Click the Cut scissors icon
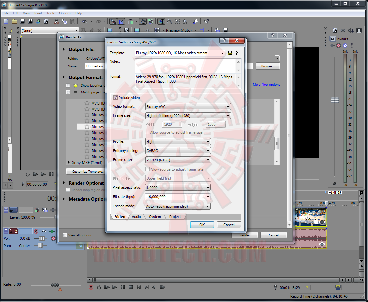 click(56, 21)
